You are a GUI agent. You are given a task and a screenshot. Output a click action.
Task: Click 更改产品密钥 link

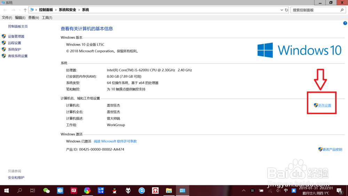(332, 149)
